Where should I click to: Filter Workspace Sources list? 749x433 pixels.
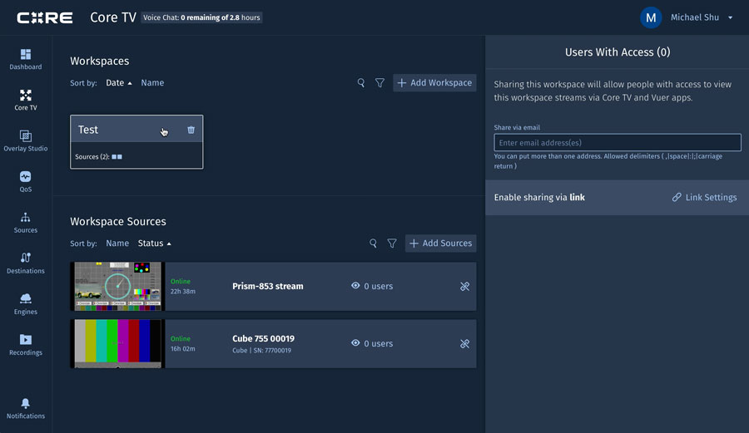(392, 244)
